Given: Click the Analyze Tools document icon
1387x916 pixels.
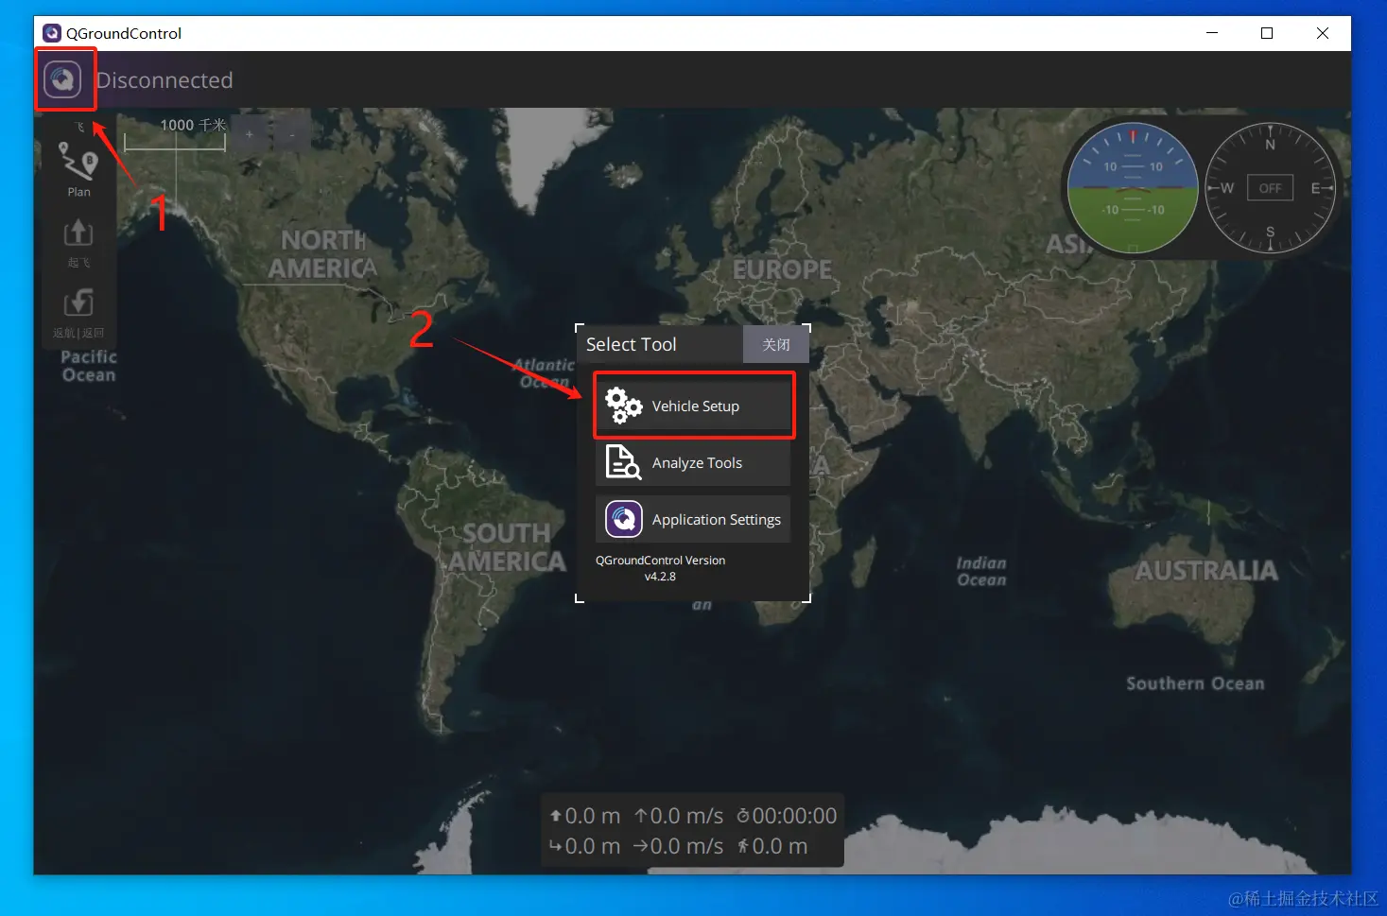Looking at the screenshot, I should tap(623, 463).
